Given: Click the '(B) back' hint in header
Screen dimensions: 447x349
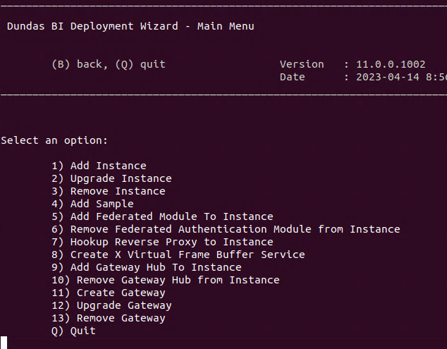Looking at the screenshot, I should [x=77, y=64].
